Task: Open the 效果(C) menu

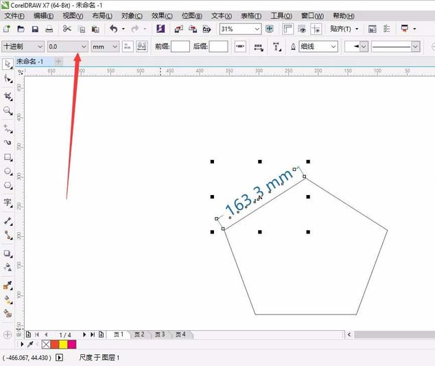Action: [162, 15]
